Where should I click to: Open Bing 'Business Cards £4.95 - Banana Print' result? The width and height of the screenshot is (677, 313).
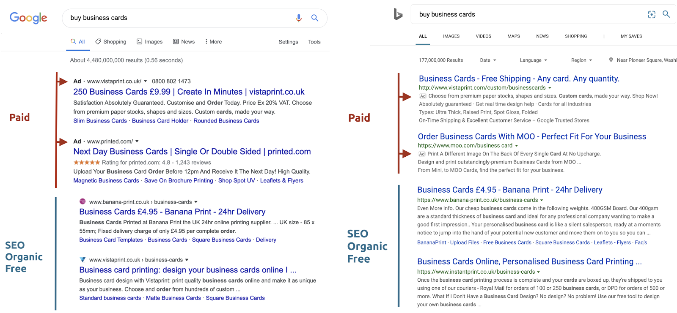[x=510, y=190]
